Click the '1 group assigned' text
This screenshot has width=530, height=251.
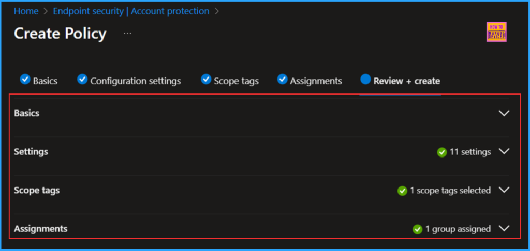(458, 229)
